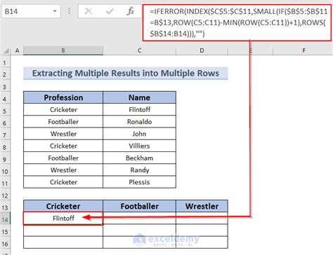Screen dimensions: 333x255
Task: Select the 'Profession' header cell
Action: pyautogui.click(x=63, y=97)
